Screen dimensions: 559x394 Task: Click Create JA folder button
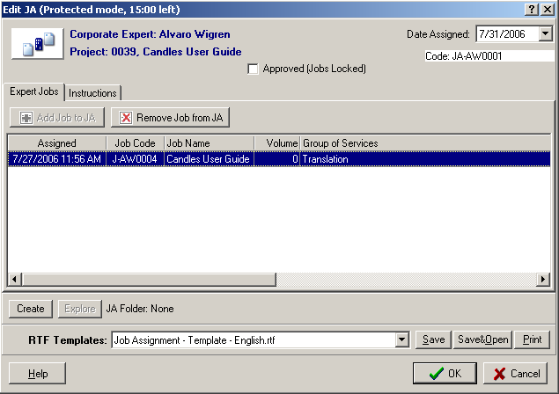[31, 309]
